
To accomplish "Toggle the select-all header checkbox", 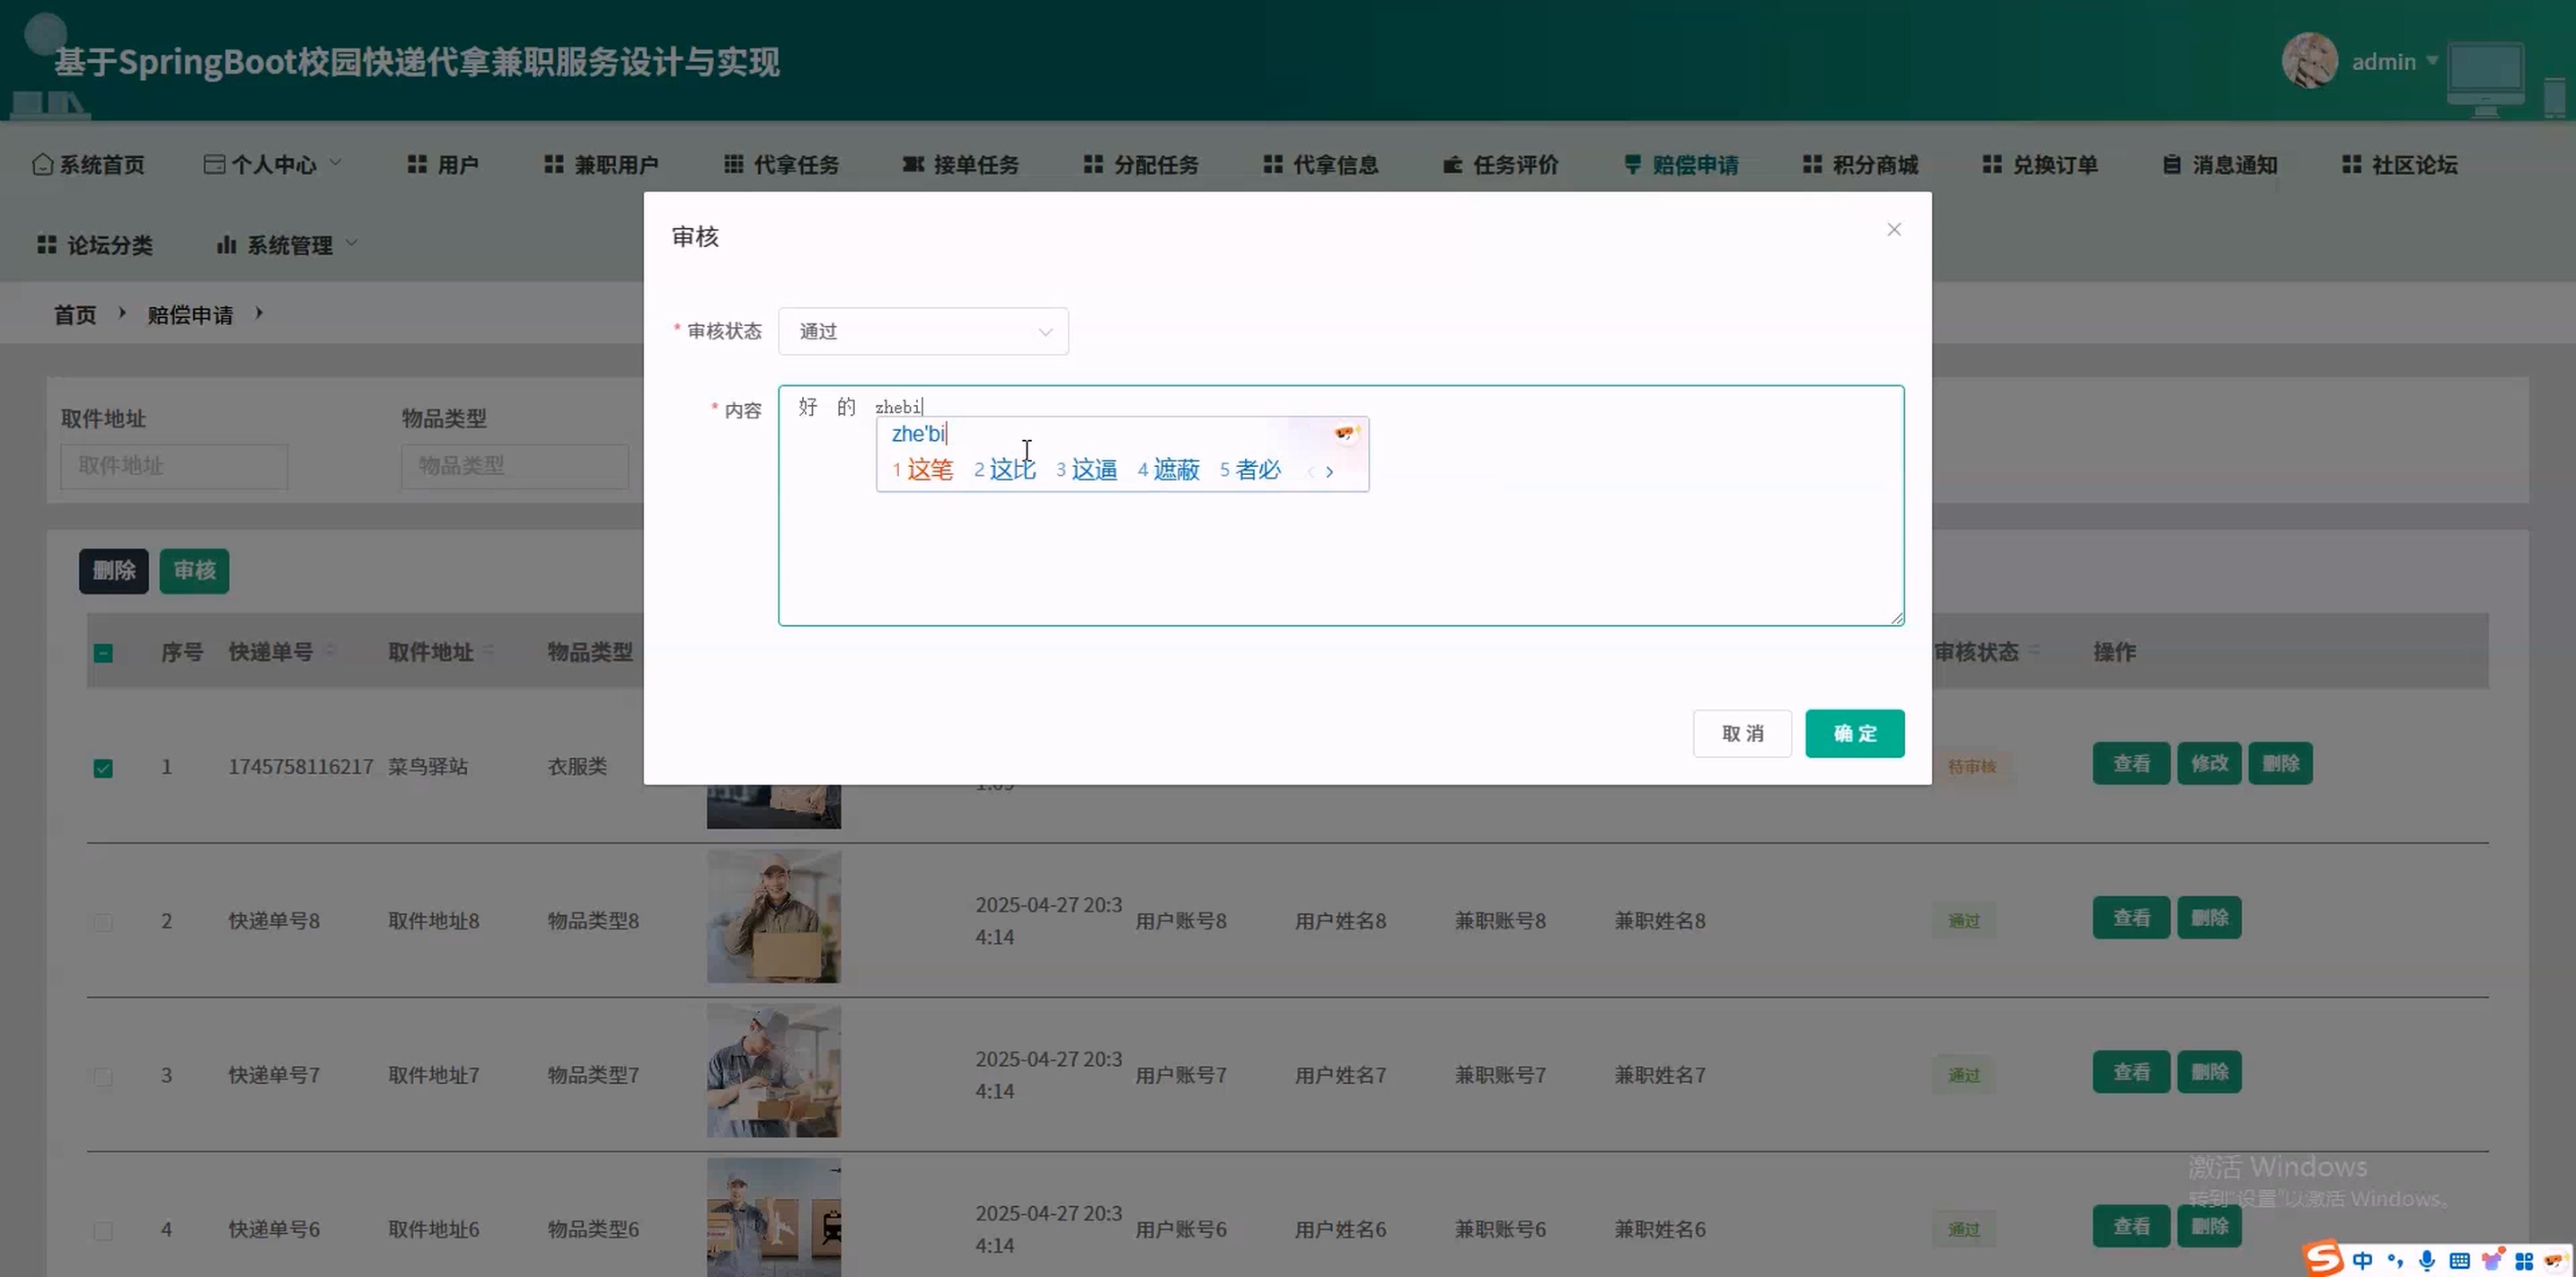I will coord(103,653).
